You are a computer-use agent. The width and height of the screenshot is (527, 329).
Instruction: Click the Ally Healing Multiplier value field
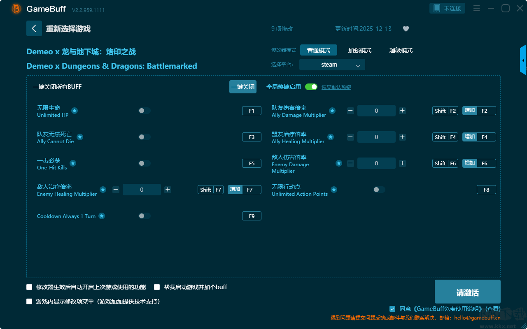pyautogui.click(x=376, y=137)
